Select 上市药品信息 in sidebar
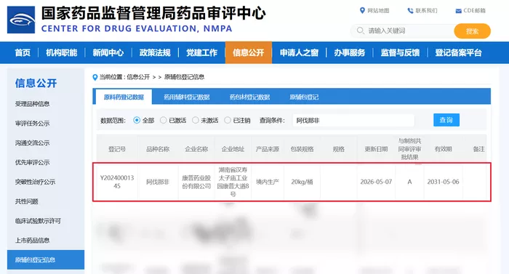This screenshot has width=509, height=274. (x=32, y=241)
